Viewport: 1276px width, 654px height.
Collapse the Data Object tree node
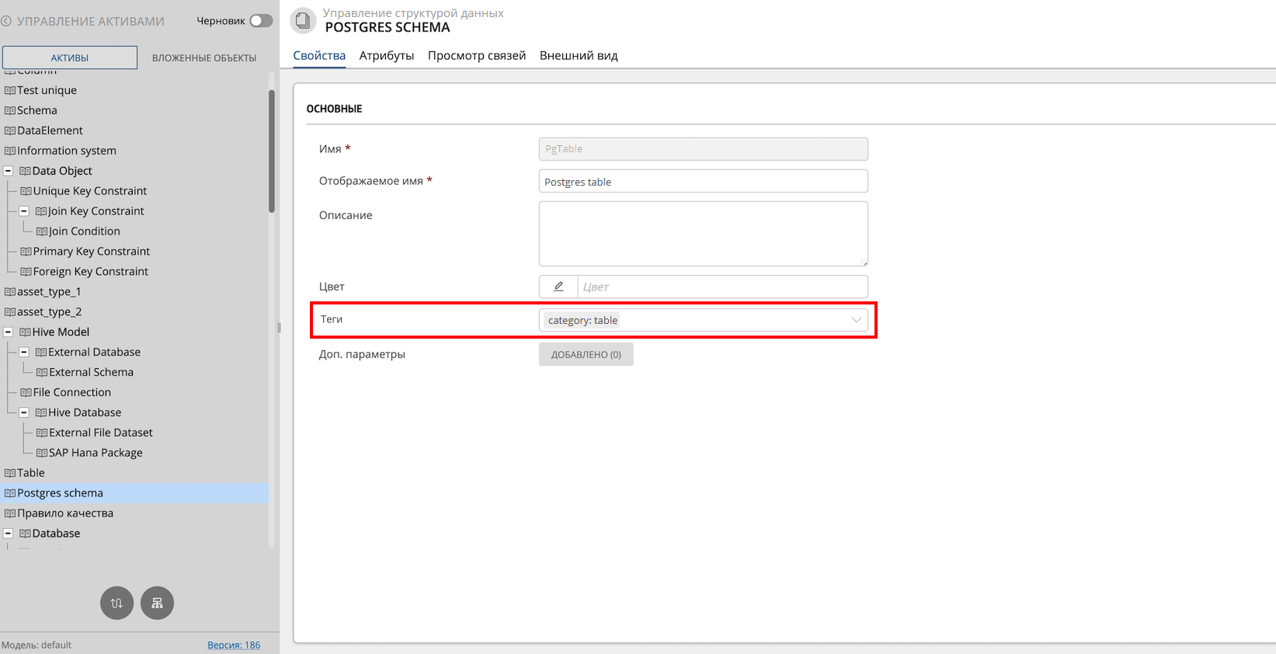coord(9,171)
